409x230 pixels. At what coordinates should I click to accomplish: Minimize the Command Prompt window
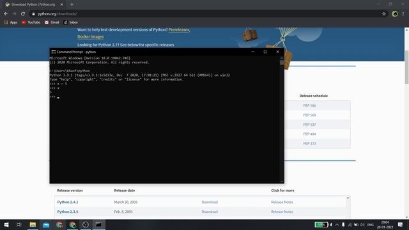[x=253, y=52]
